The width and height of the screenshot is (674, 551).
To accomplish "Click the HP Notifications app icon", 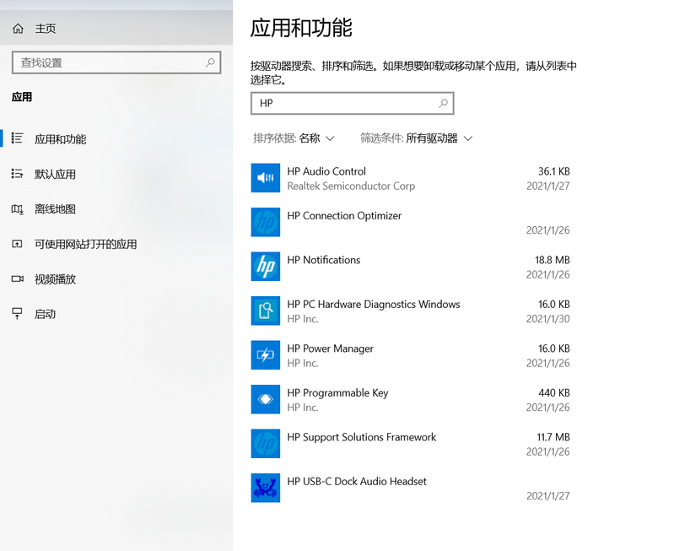I will pyautogui.click(x=265, y=267).
